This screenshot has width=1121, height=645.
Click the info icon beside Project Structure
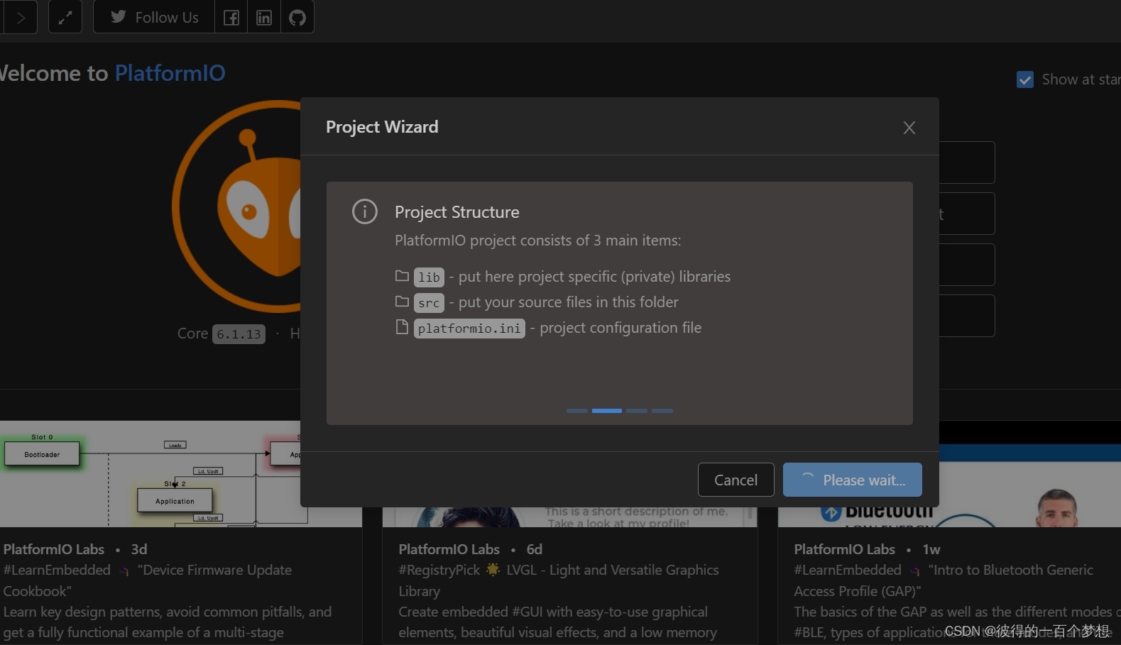(x=365, y=211)
